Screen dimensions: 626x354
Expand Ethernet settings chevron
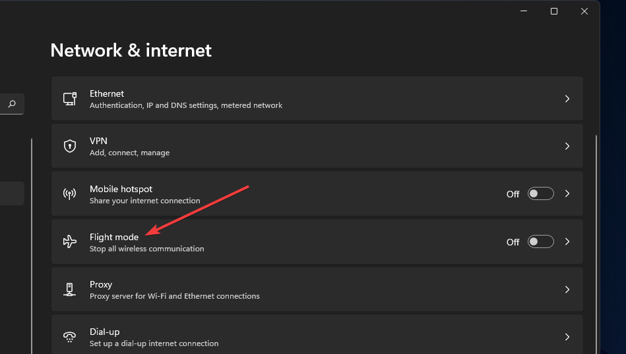pos(567,99)
